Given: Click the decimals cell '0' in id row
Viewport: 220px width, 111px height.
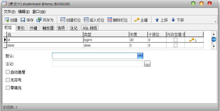Looking at the screenshot, I should point(157,40).
